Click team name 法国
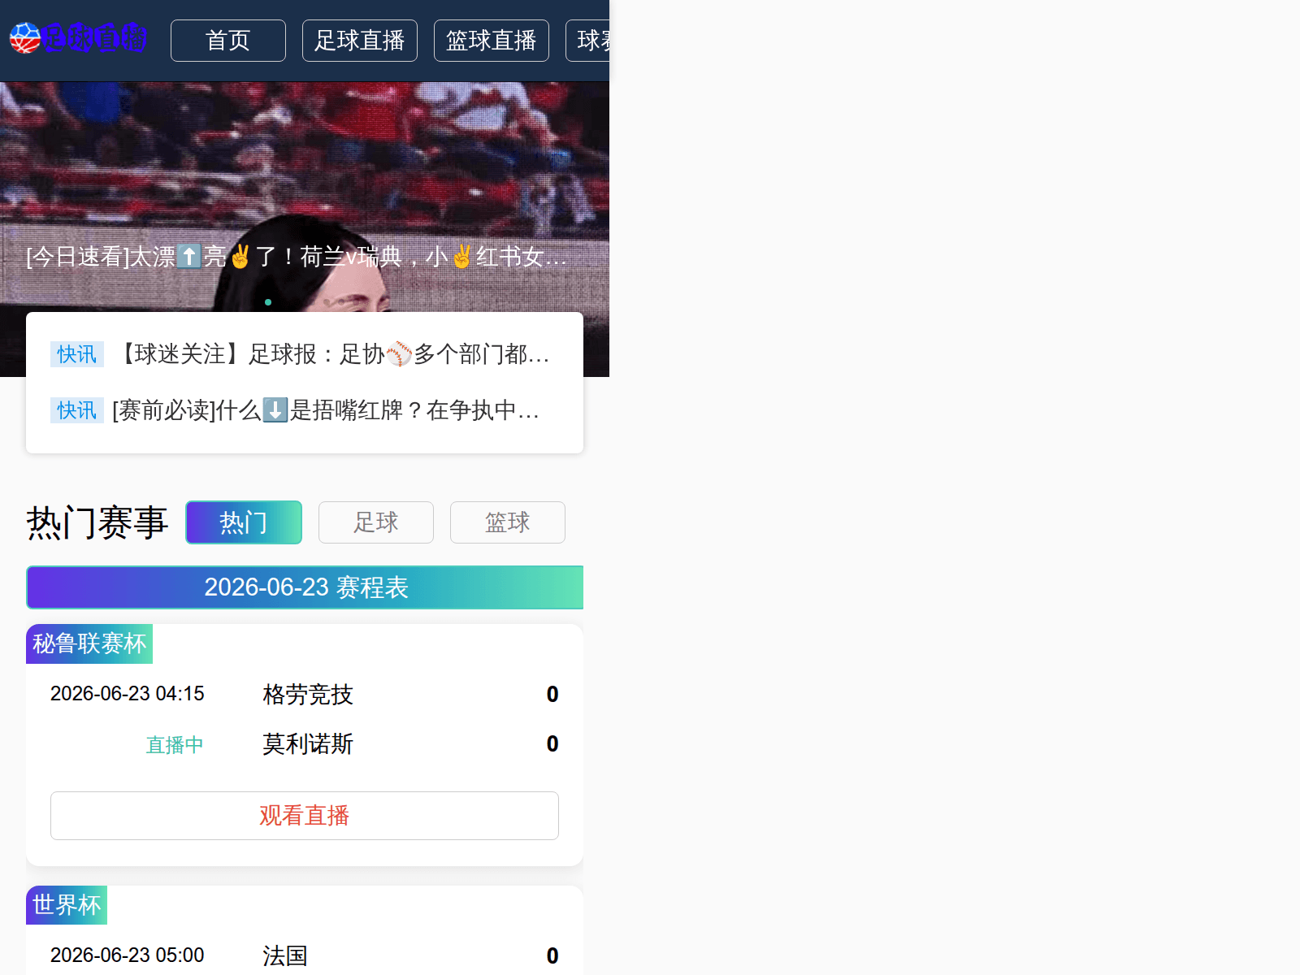This screenshot has height=975, width=1300. (285, 956)
